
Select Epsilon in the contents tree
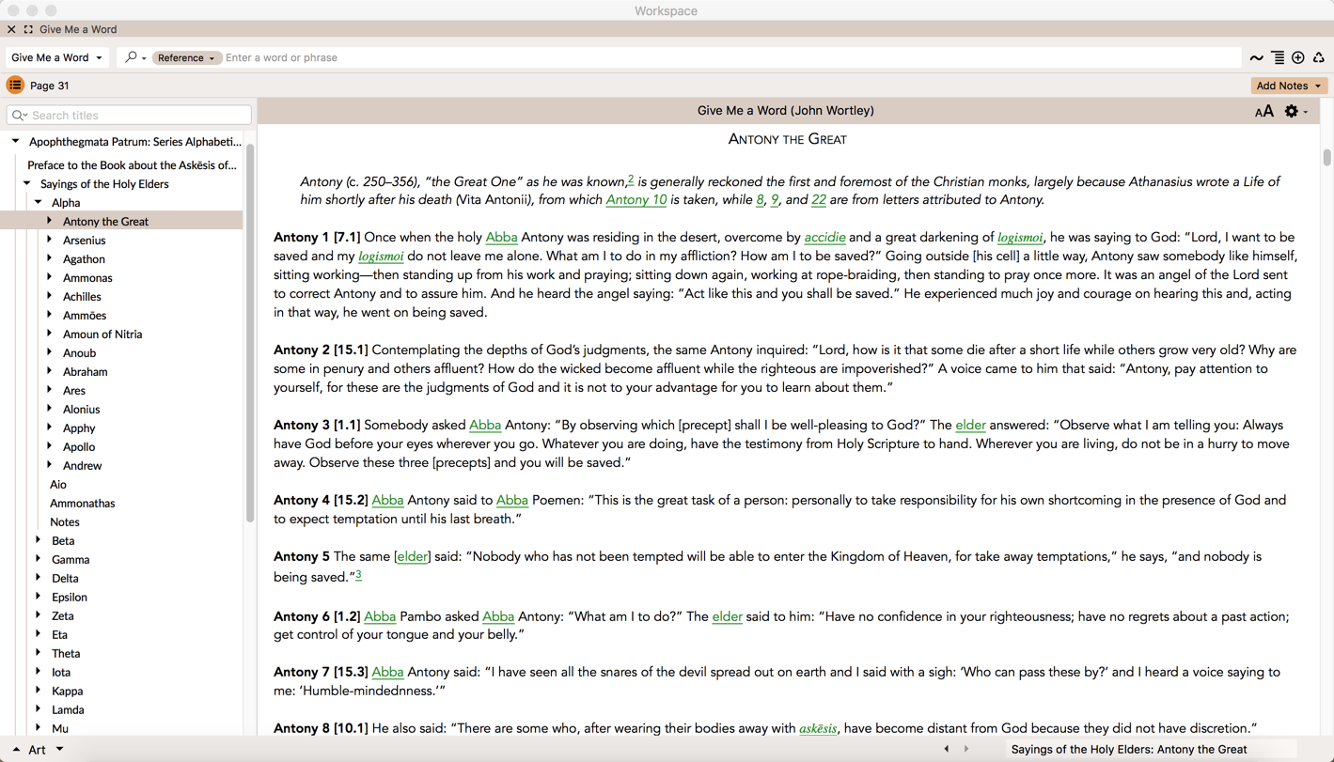[x=70, y=598]
